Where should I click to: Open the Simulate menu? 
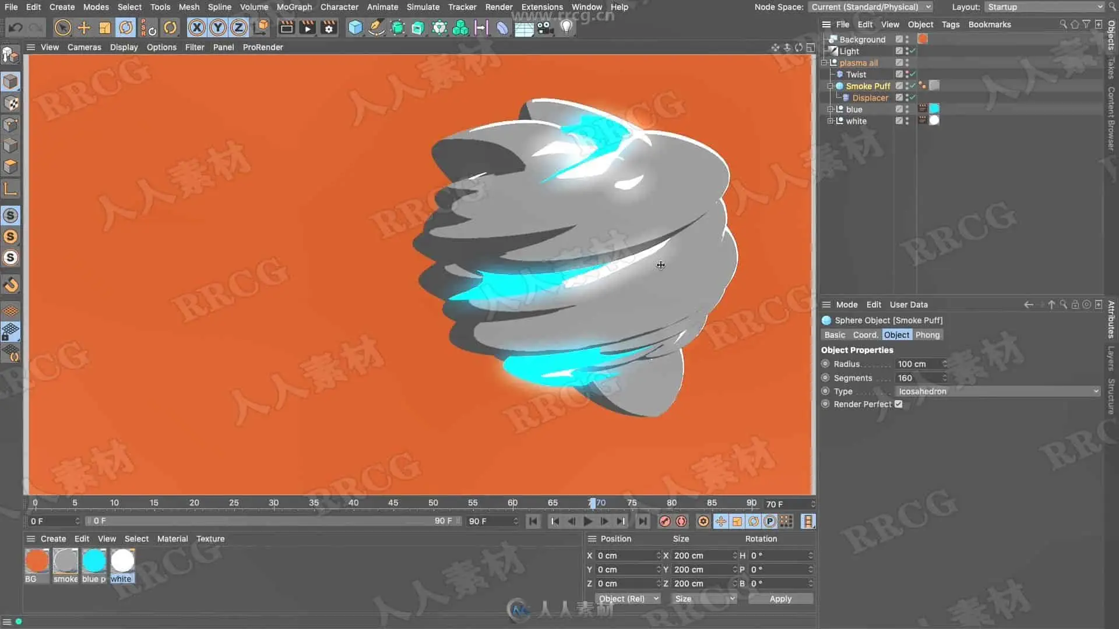[x=423, y=7]
